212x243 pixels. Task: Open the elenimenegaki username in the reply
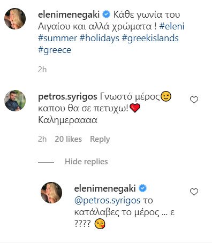105,188
